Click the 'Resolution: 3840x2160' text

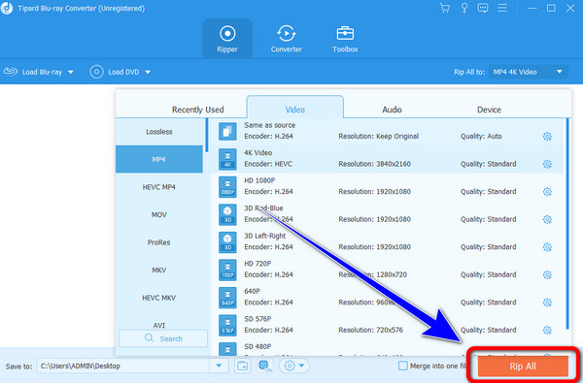374,164
